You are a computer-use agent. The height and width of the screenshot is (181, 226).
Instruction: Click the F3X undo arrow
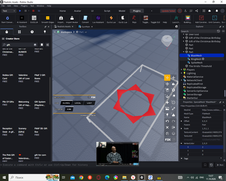167,121
